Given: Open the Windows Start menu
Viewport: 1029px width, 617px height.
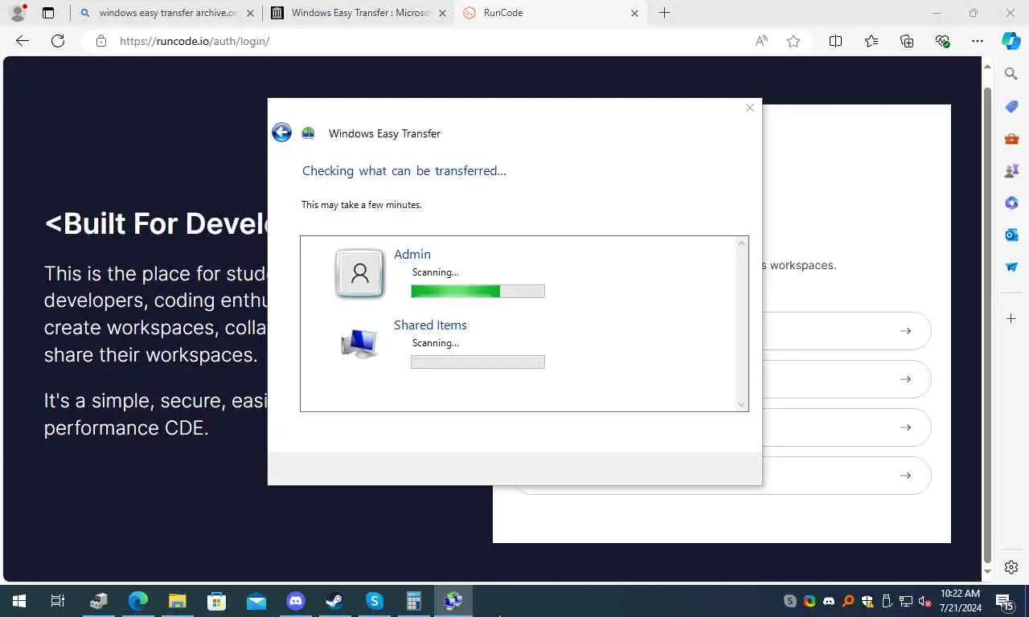Looking at the screenshot, I should click(x=19, y=601).
